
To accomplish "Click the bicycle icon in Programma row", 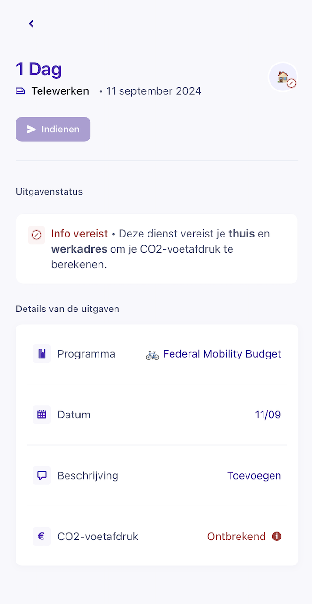I will pyautogui.click(x=152, y=355).
